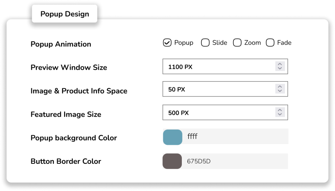Increase Image & Product Info Space value
The height and width of the screenshot is (191, 335).
coord(280,87)
